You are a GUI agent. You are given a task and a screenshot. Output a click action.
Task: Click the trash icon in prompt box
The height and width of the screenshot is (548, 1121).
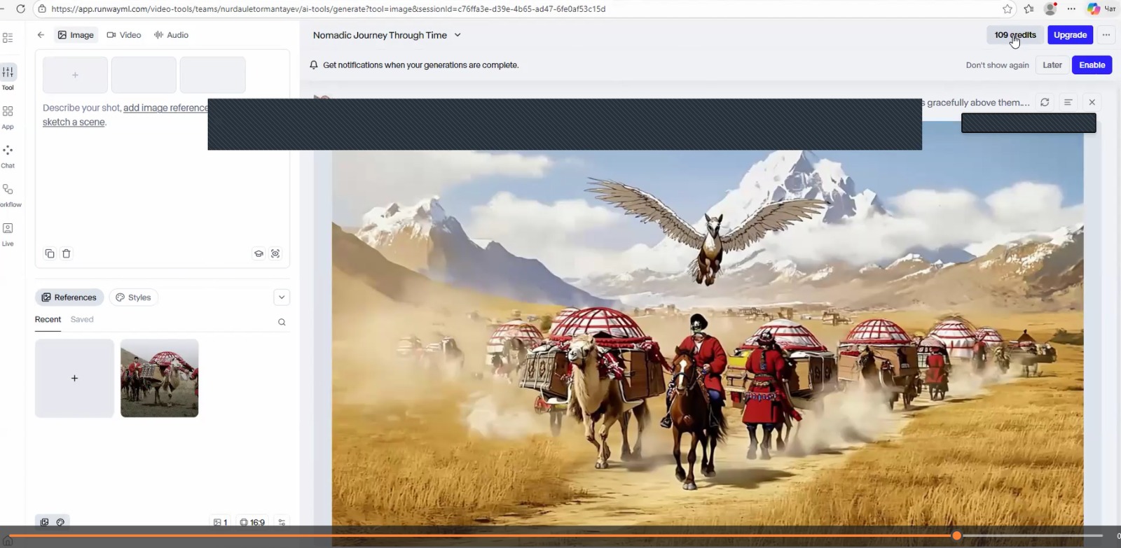67,253
